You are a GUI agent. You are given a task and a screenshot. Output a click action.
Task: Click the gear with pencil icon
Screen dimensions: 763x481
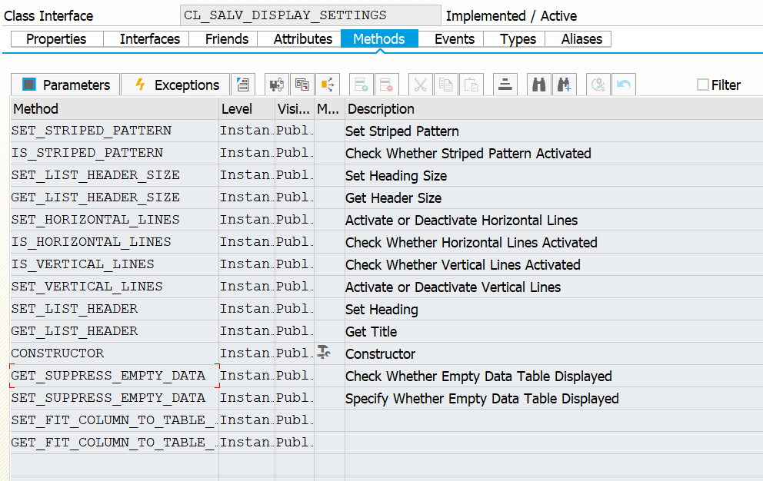click(598, 85)
